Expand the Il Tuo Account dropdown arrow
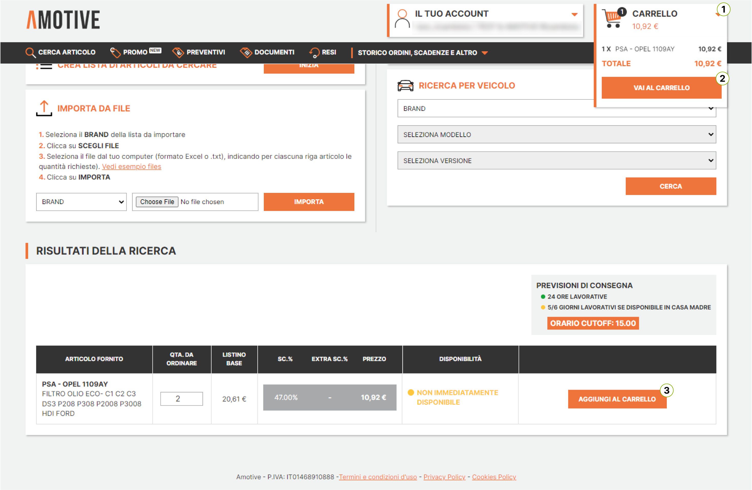 click(x=574, y=14)
